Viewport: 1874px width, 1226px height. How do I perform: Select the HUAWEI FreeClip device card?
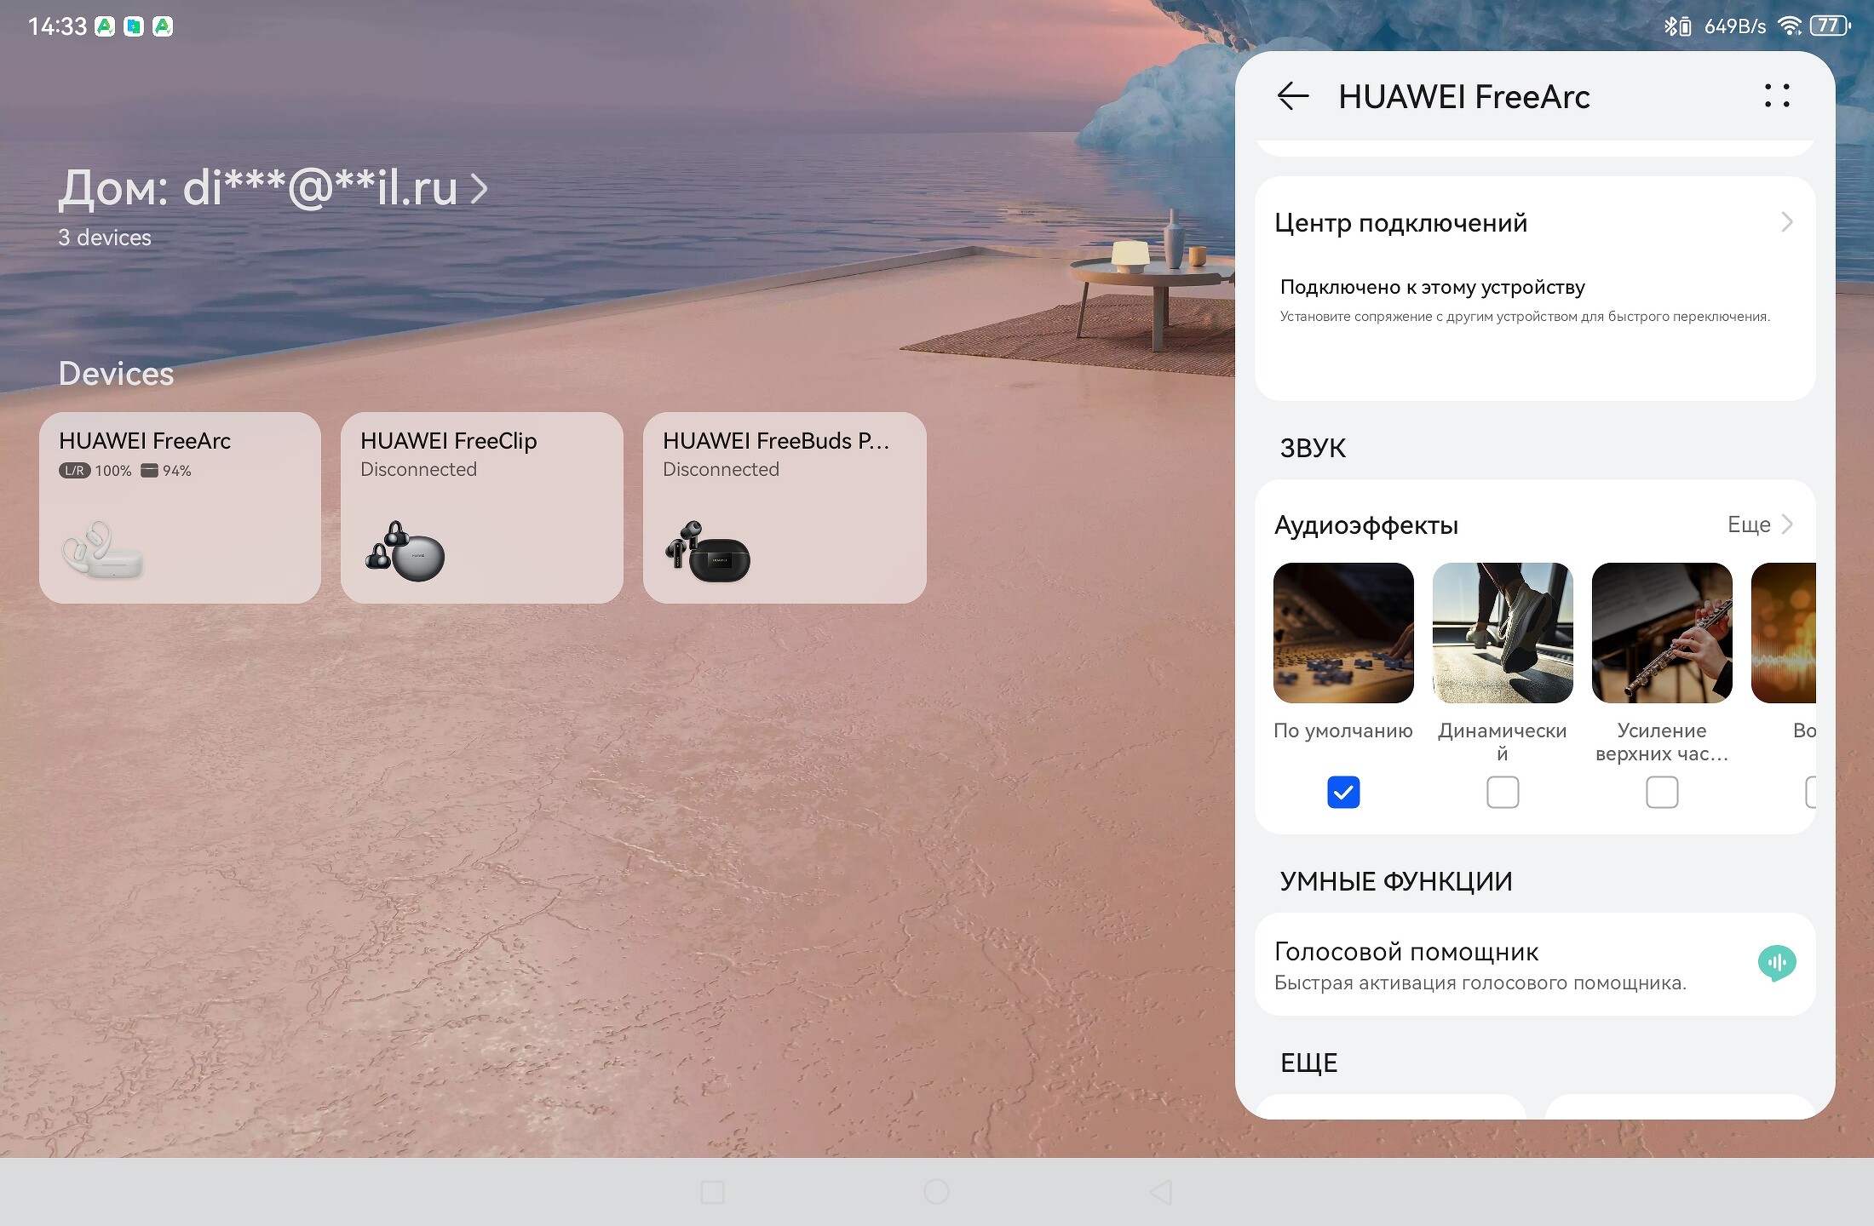(x=481, y=507)
